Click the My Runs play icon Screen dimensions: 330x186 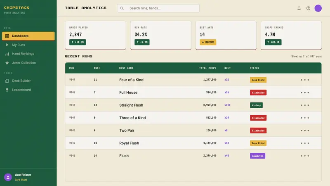point(7,45)
